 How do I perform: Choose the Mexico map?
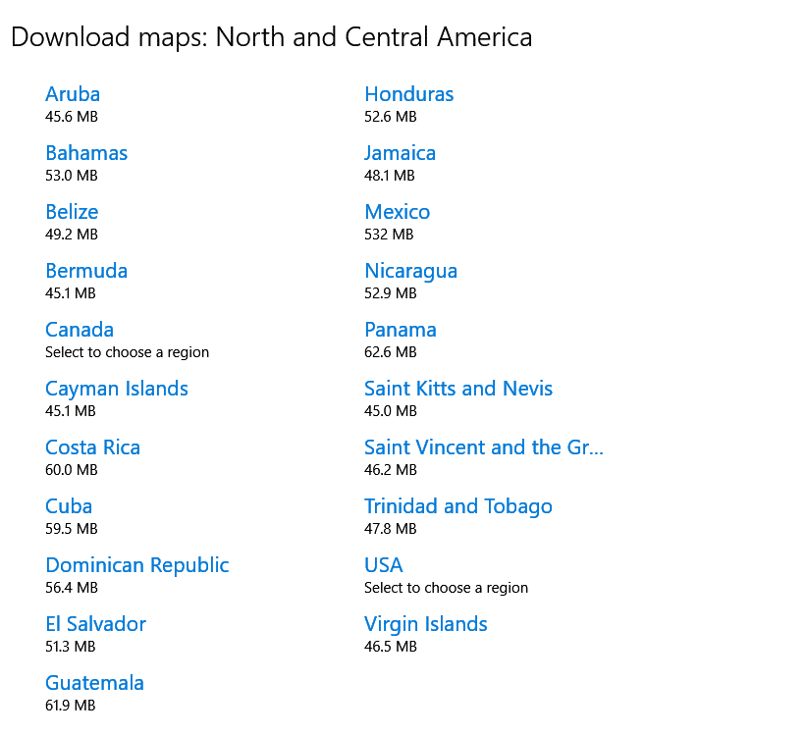coord(398,212)
